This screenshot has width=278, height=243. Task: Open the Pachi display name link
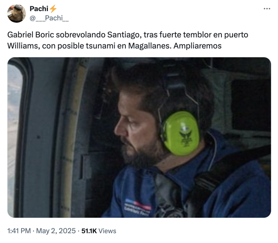click(39, 9)
